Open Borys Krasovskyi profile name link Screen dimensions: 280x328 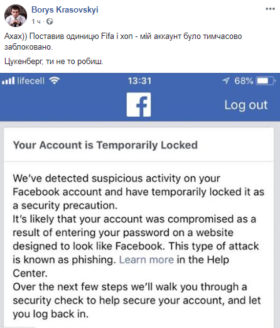click(65, 9)
